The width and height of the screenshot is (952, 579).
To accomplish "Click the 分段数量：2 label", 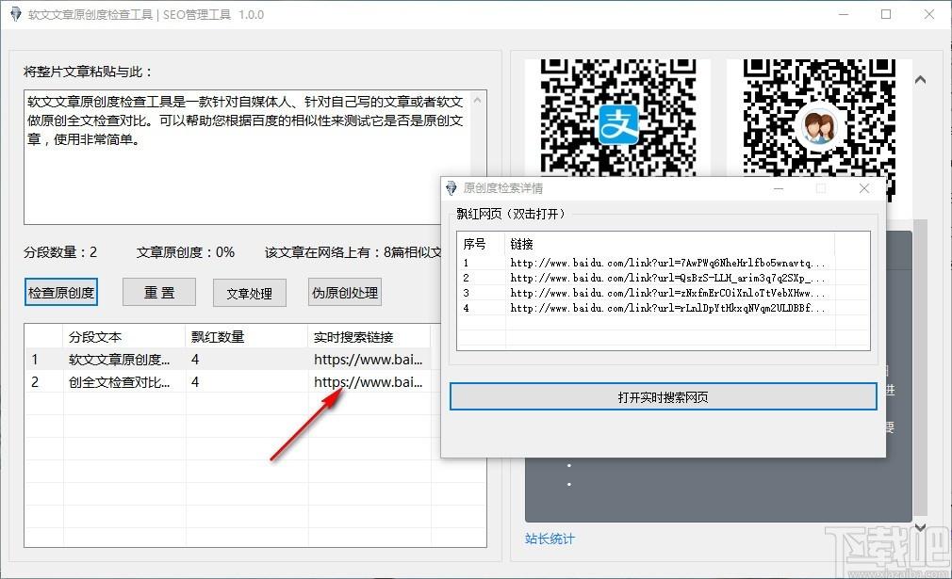I will [60, 252].
